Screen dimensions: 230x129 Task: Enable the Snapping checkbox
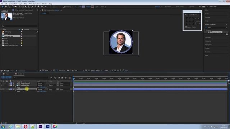64,6
